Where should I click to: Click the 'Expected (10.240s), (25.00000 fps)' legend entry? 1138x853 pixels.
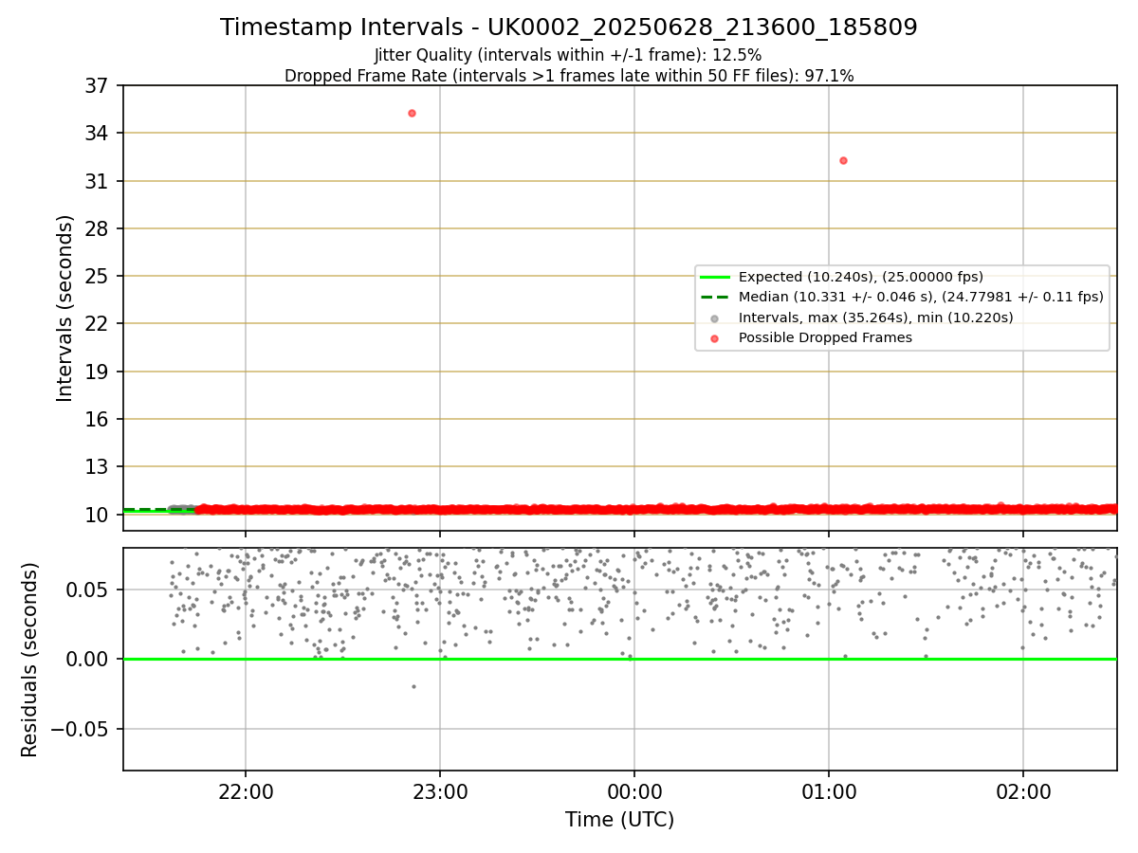[860, 277]
